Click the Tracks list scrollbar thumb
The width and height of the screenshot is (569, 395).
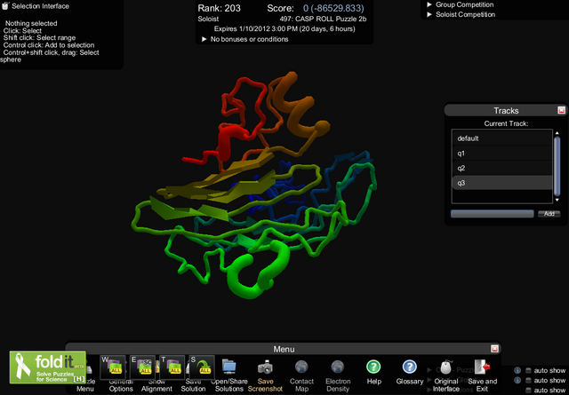[557, 166]
